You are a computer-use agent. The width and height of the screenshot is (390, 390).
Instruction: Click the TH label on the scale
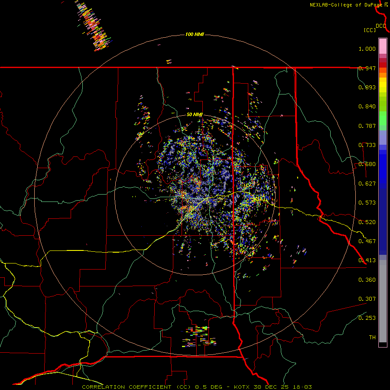pyautogui.click(x=372, y=338)
